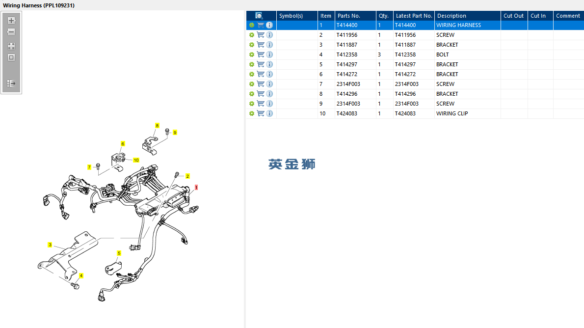Click part number T414272 in Parts No.
584x328 pixels.
tap(347, 74)
